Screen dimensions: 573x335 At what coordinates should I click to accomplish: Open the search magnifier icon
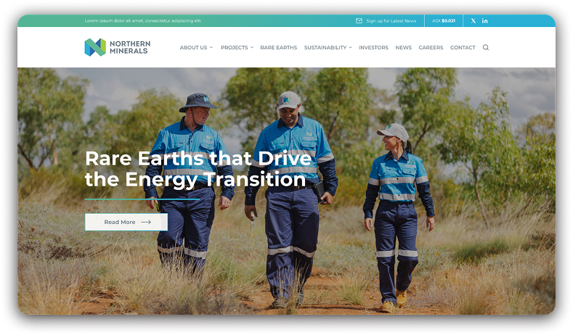486,47
